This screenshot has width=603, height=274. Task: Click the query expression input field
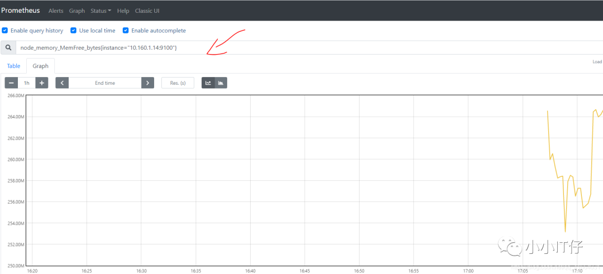point(309,47)
